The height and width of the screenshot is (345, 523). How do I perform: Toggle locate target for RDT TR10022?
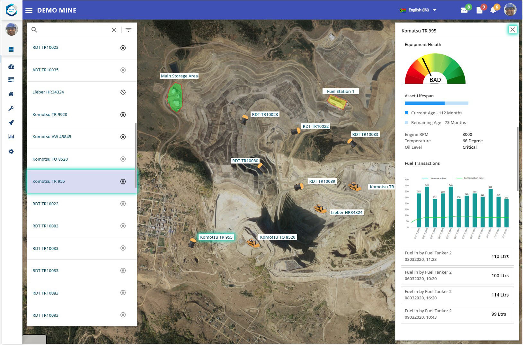point(123,204)
